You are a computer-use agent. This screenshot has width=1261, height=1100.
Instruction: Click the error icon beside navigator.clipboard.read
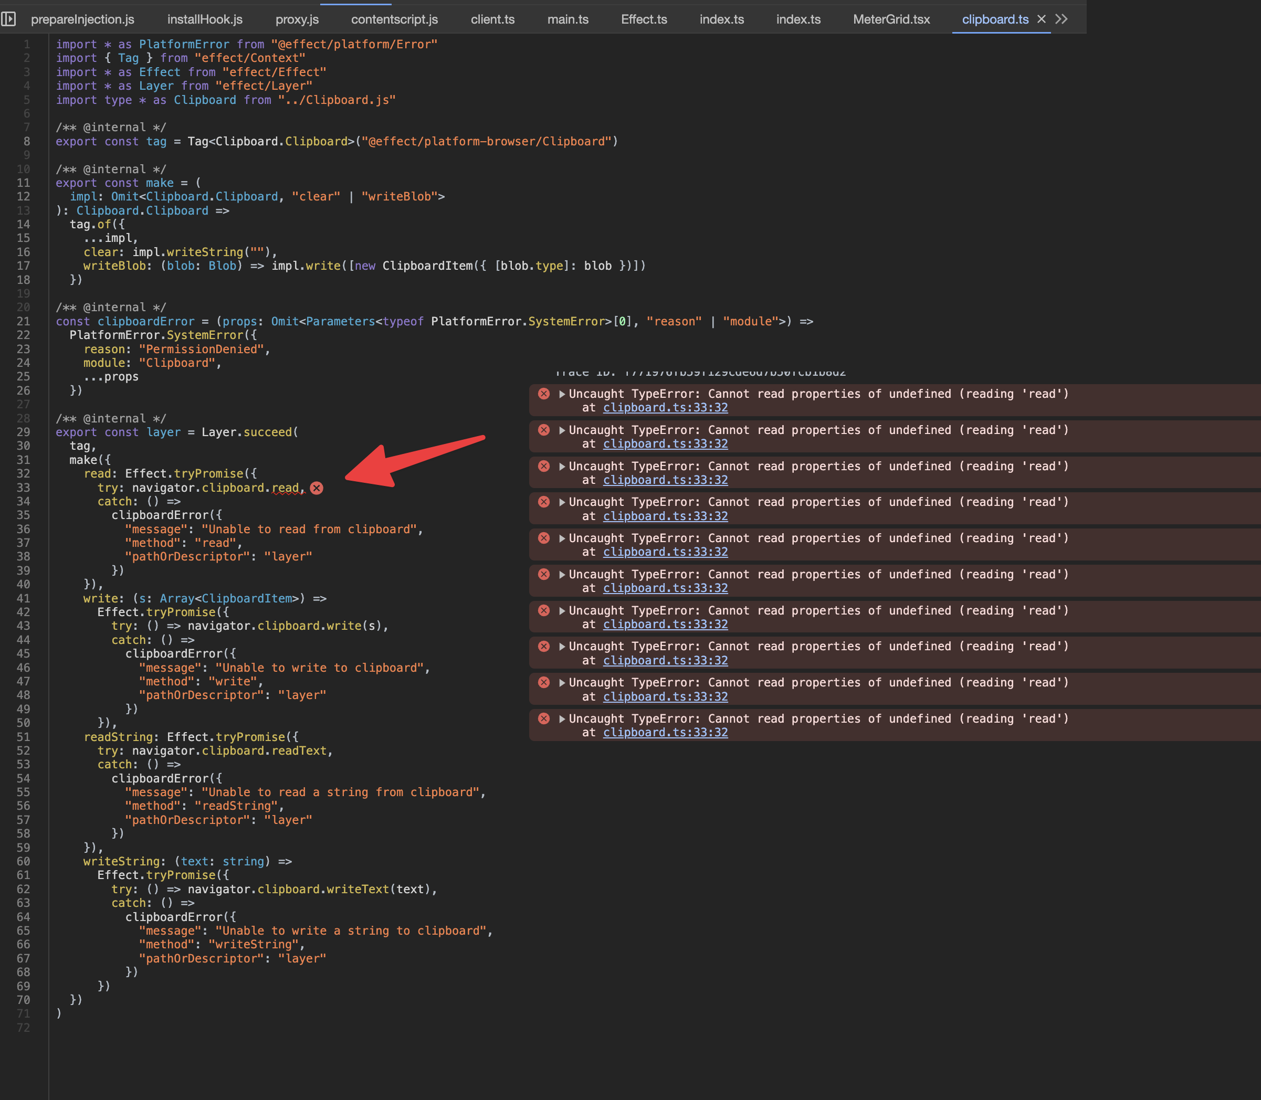(317, 488)
